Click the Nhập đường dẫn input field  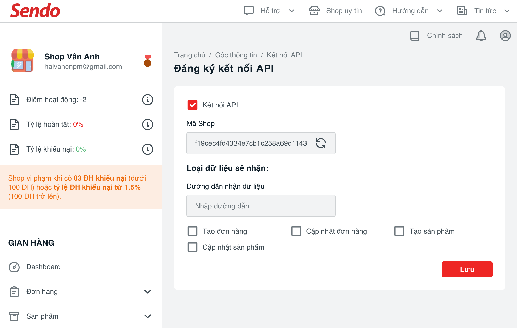point(261,206)
